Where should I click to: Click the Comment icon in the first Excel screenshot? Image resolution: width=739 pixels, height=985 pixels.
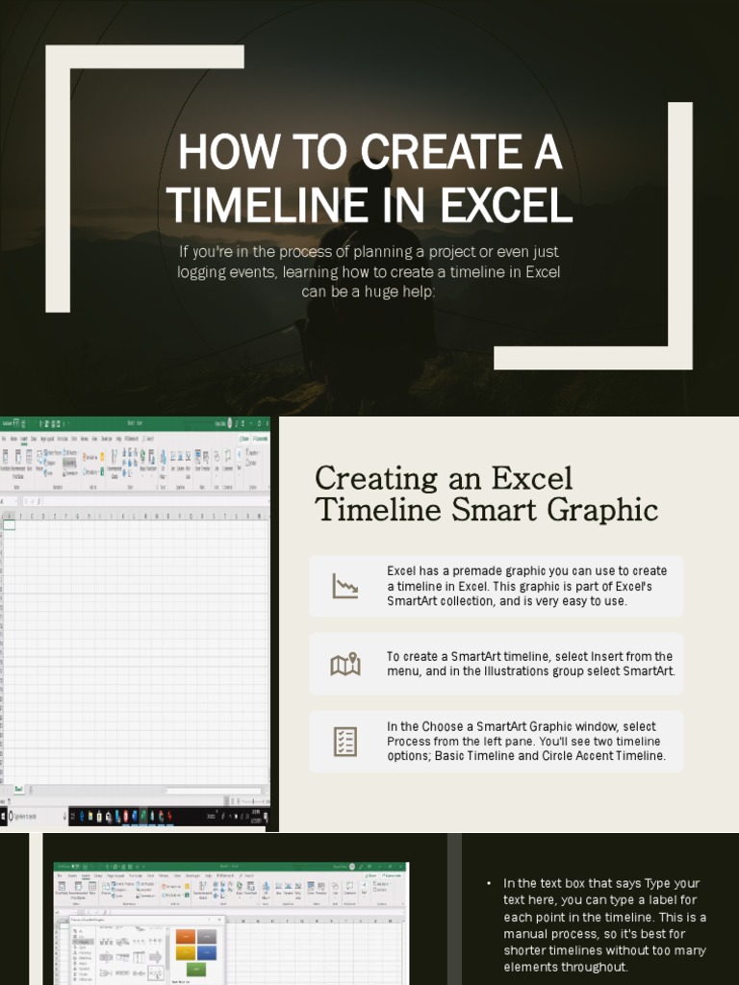click(227, 461)
